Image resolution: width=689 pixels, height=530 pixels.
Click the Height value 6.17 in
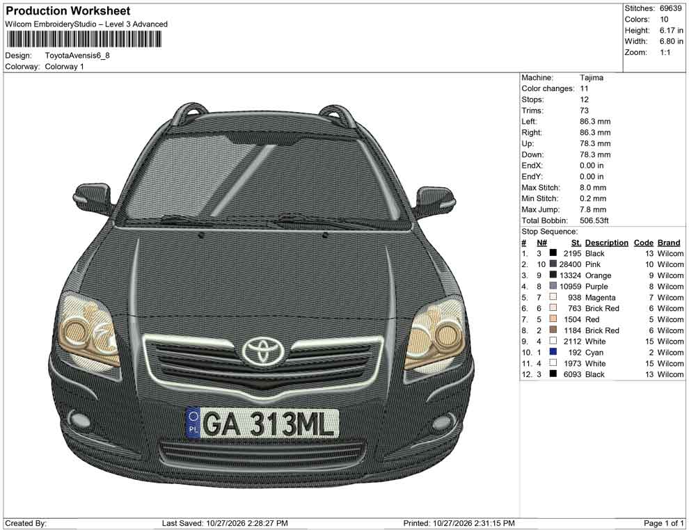click(671, 31)
